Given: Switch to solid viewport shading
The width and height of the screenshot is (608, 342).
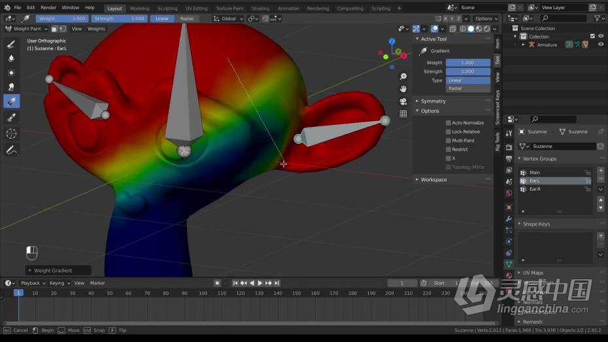Looking at the screenshot, I should (471, 29).
